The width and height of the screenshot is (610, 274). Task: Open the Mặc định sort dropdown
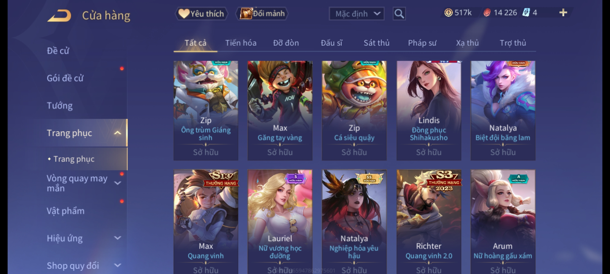coord(356,14)
